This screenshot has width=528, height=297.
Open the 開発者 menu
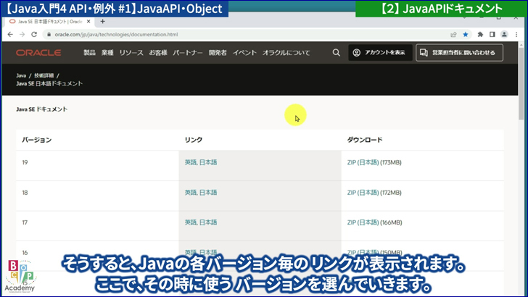click(x=218, y=52)
